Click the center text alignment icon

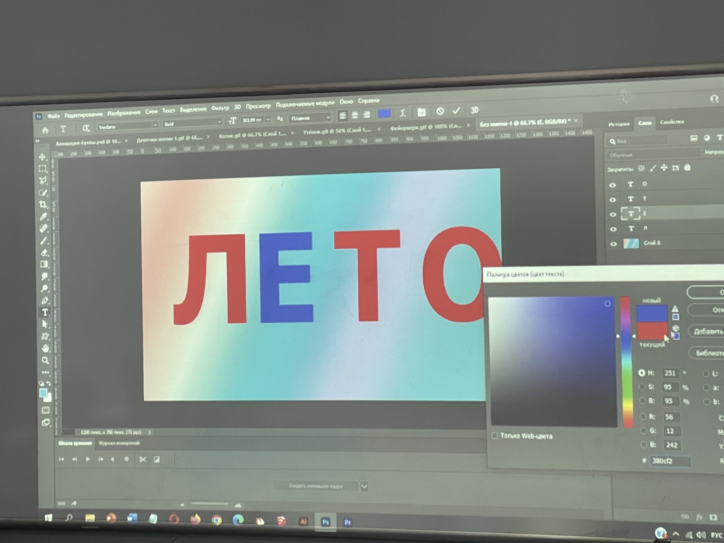tap(354, 115)
